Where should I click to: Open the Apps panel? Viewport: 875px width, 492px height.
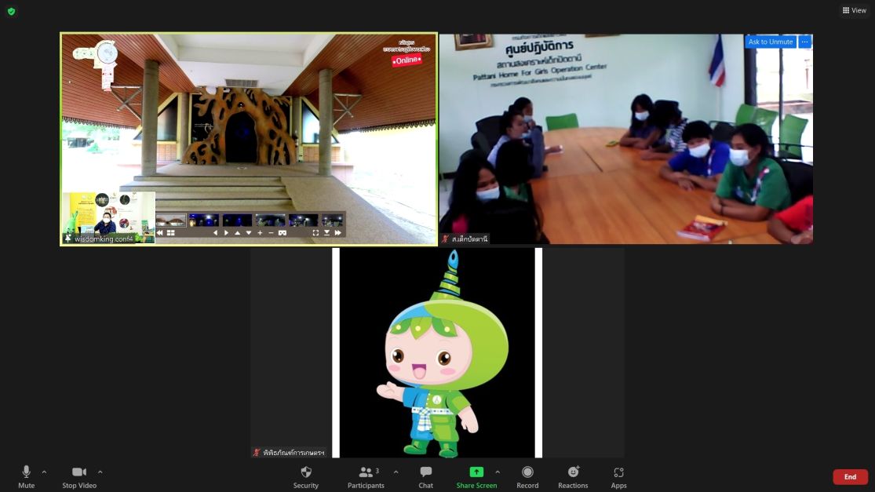[x=618, y=477]
